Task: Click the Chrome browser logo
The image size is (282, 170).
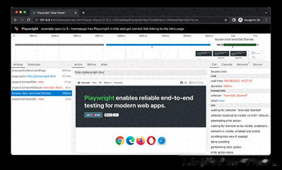Action: (x=120, y=141)
